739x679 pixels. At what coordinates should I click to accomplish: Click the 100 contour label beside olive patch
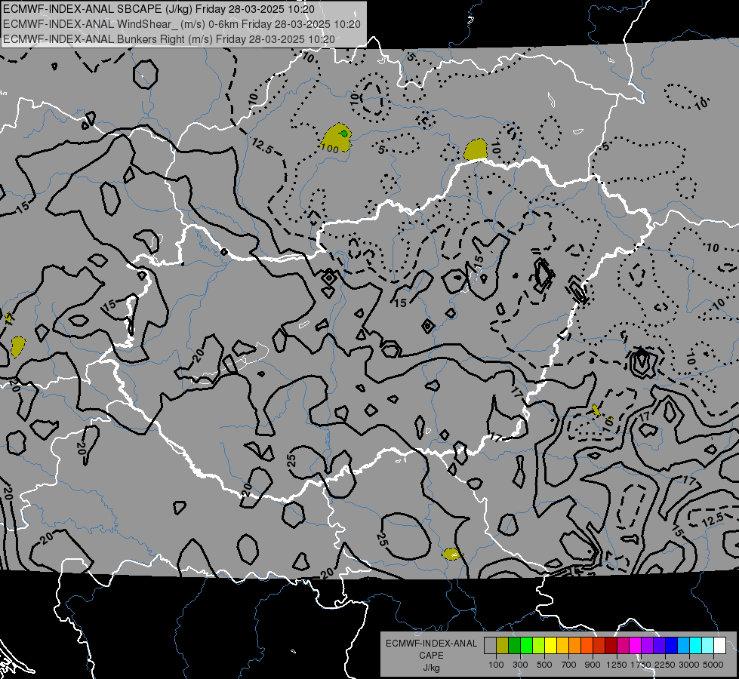click(x=329, y=149)
